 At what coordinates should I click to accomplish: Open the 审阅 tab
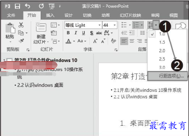[155, 15]
